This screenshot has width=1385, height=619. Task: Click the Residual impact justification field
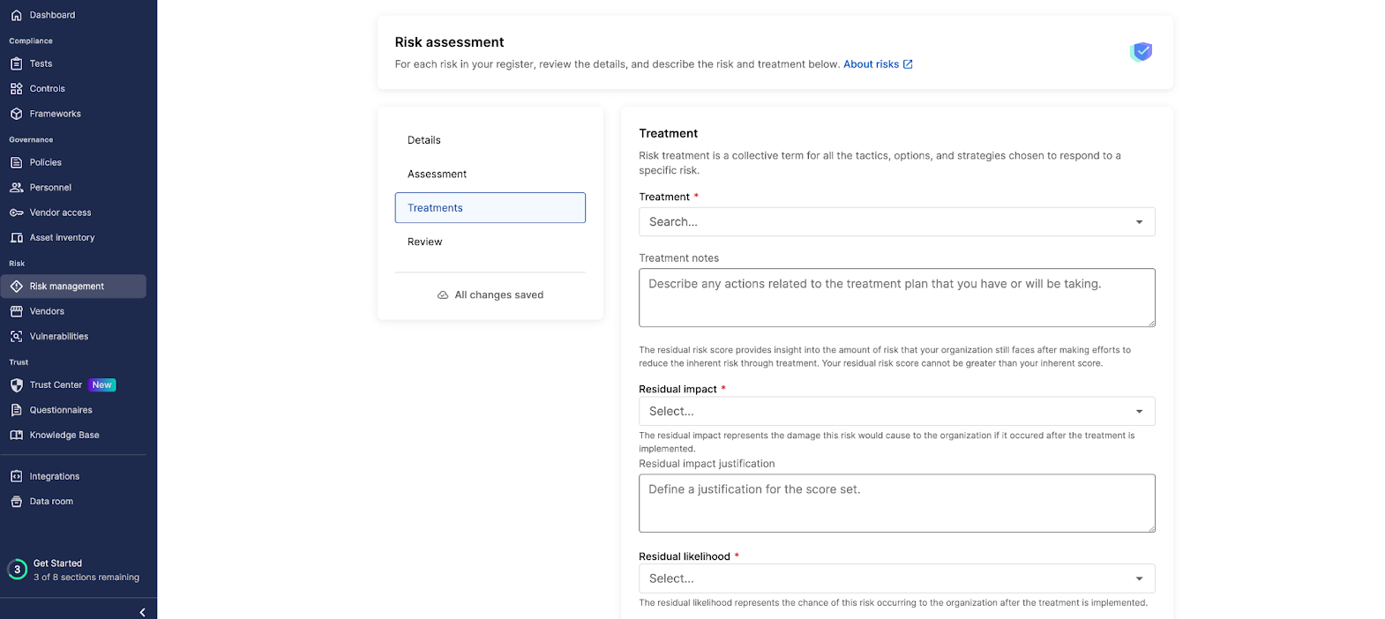pyautogui.click(x=896, y=503)
